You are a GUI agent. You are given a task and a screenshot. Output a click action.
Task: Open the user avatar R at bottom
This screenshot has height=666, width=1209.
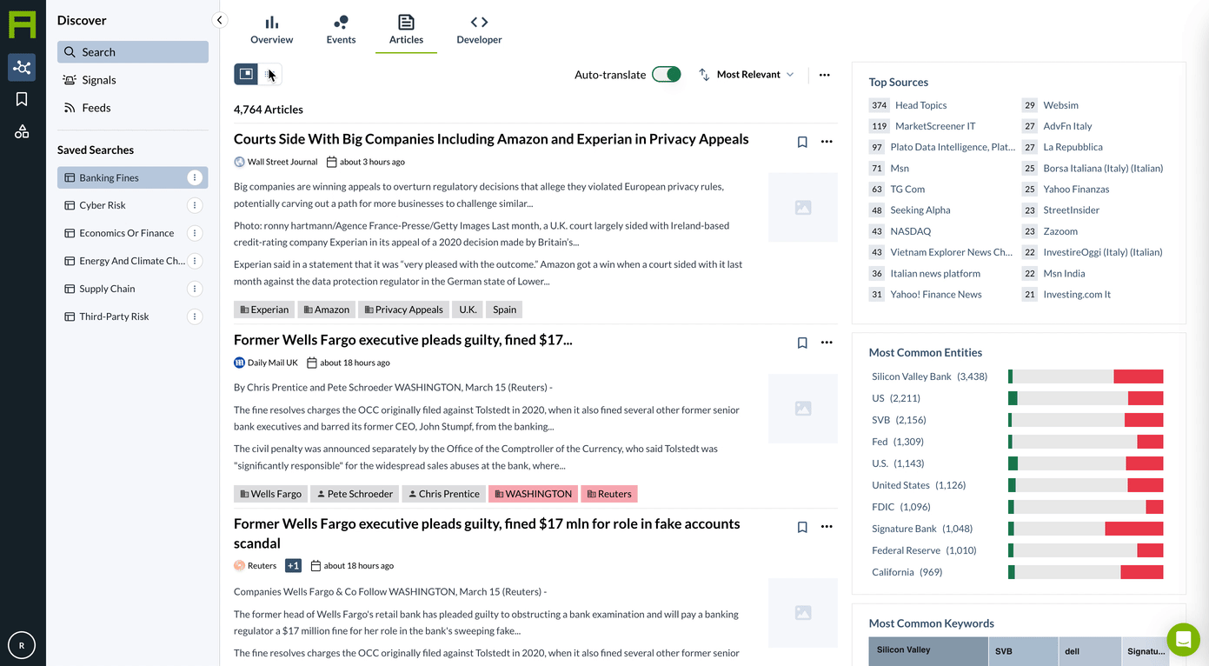pos(22,644)
